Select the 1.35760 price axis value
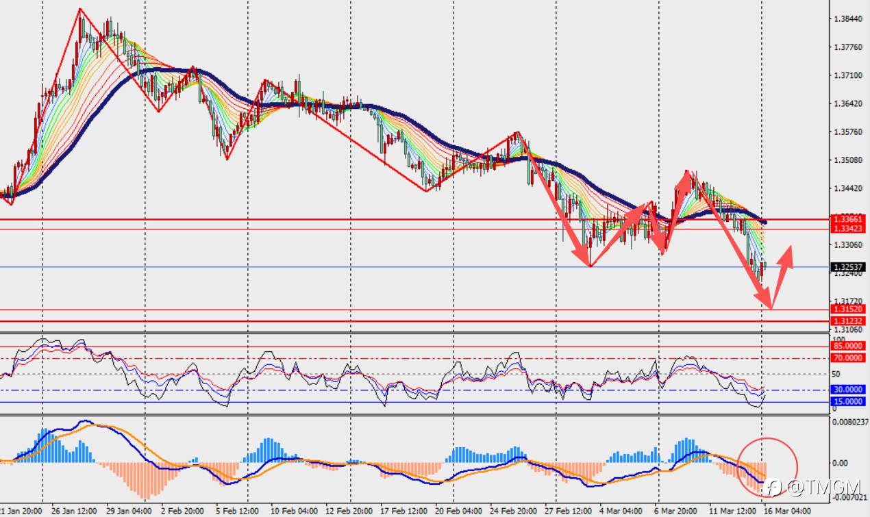The height and width of the screenshot is (517, 870). pyautogui.click(x=848, y=132)
